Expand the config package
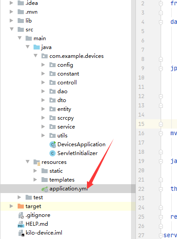 point(43,65)
